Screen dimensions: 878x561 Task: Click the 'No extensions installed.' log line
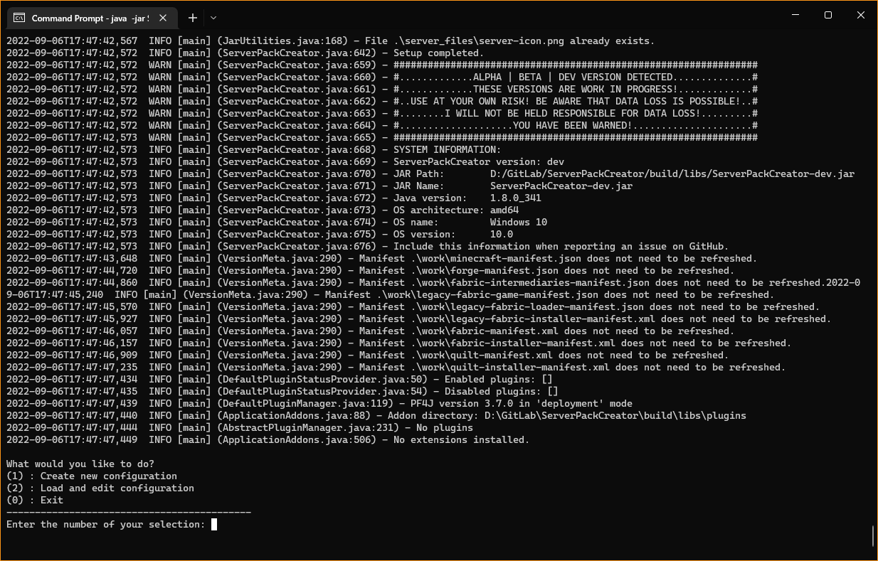pos(268,440)
